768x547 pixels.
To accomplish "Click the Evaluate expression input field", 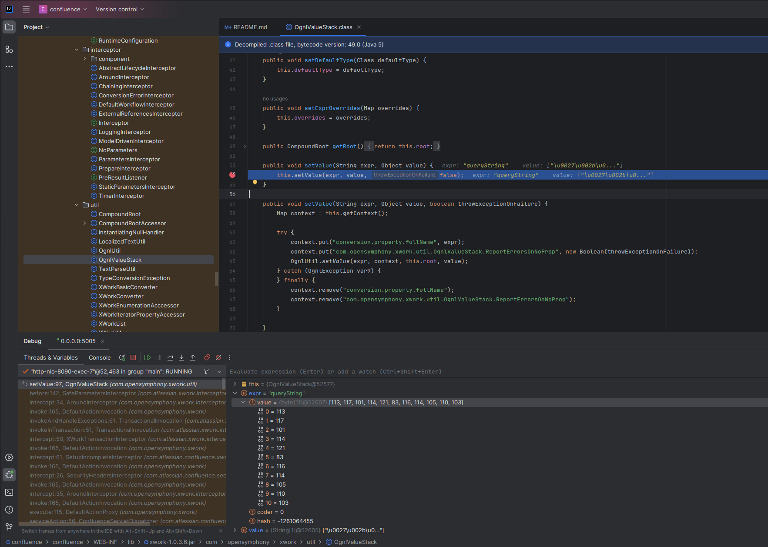I will tap(496, 371).
